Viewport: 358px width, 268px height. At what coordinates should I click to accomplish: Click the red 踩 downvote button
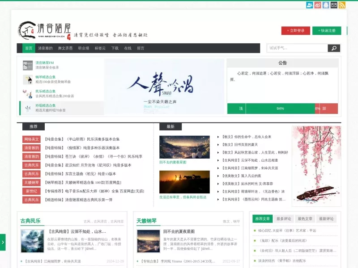(x=329, y=109)
